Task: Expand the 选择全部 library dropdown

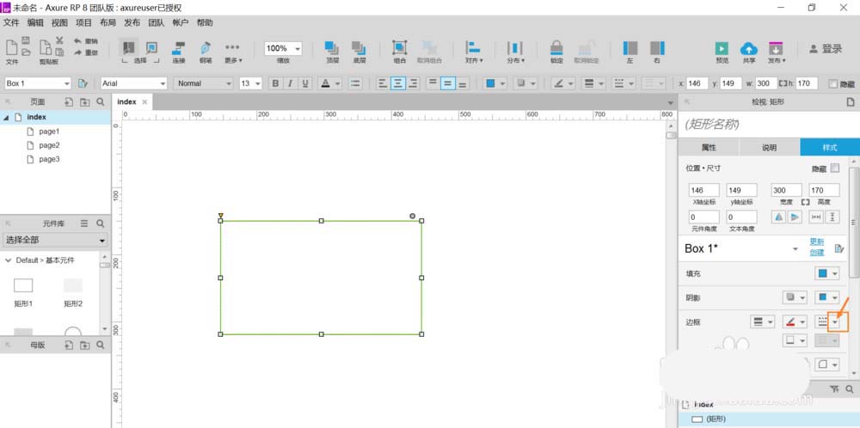Action: coord(55,241)
